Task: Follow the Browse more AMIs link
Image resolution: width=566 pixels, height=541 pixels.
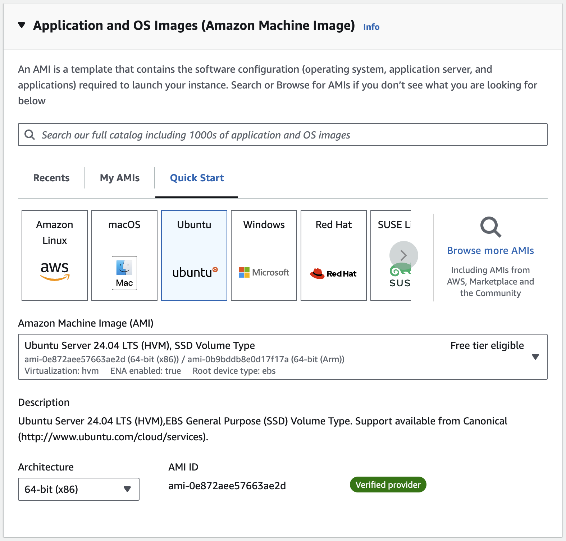Action: coord(490,251)
